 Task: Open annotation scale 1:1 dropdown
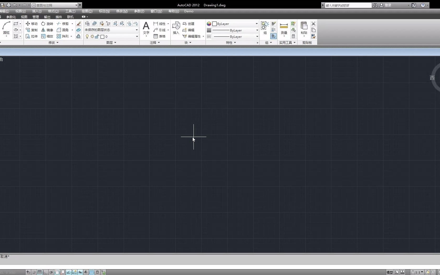point(417,272)
